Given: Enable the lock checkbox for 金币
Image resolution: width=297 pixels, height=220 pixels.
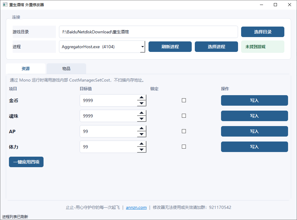Looking at the screenshot, I should [184, 100].
